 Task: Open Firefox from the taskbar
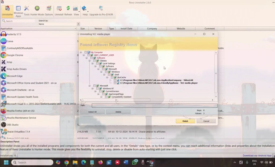click(x=100, y=162)
